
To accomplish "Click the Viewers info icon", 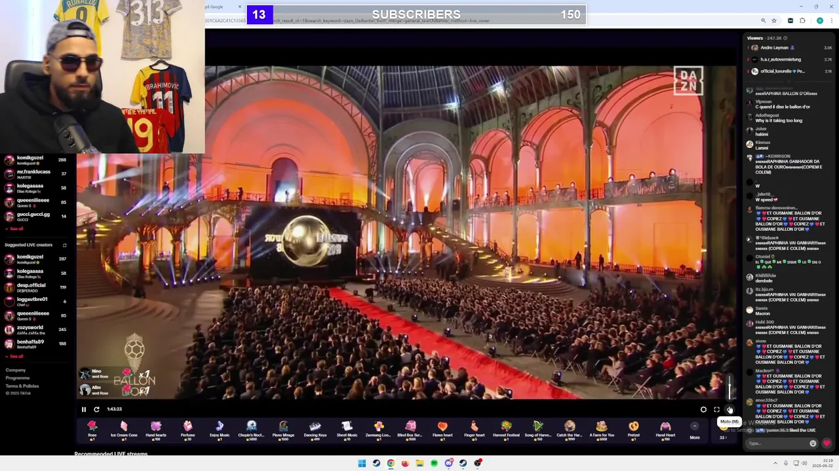I will coord(785,38).
